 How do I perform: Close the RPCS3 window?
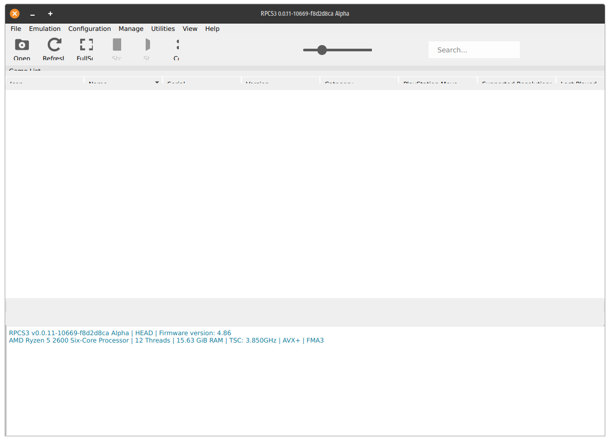(x=14, y=14)
